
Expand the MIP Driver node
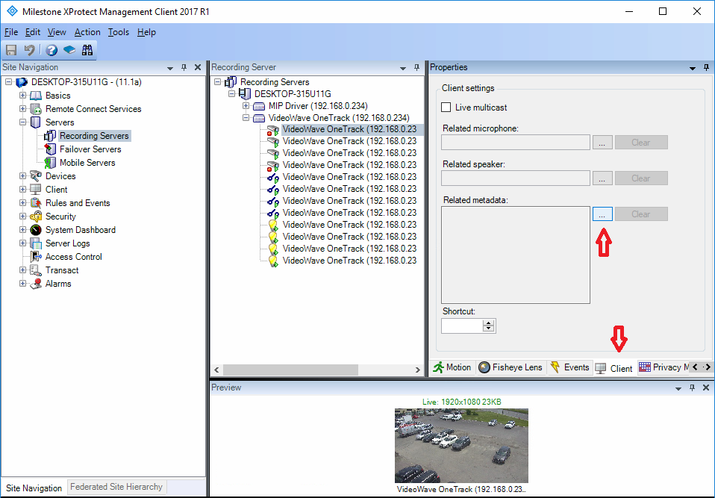pyautogui.click(x=246, y=106)
